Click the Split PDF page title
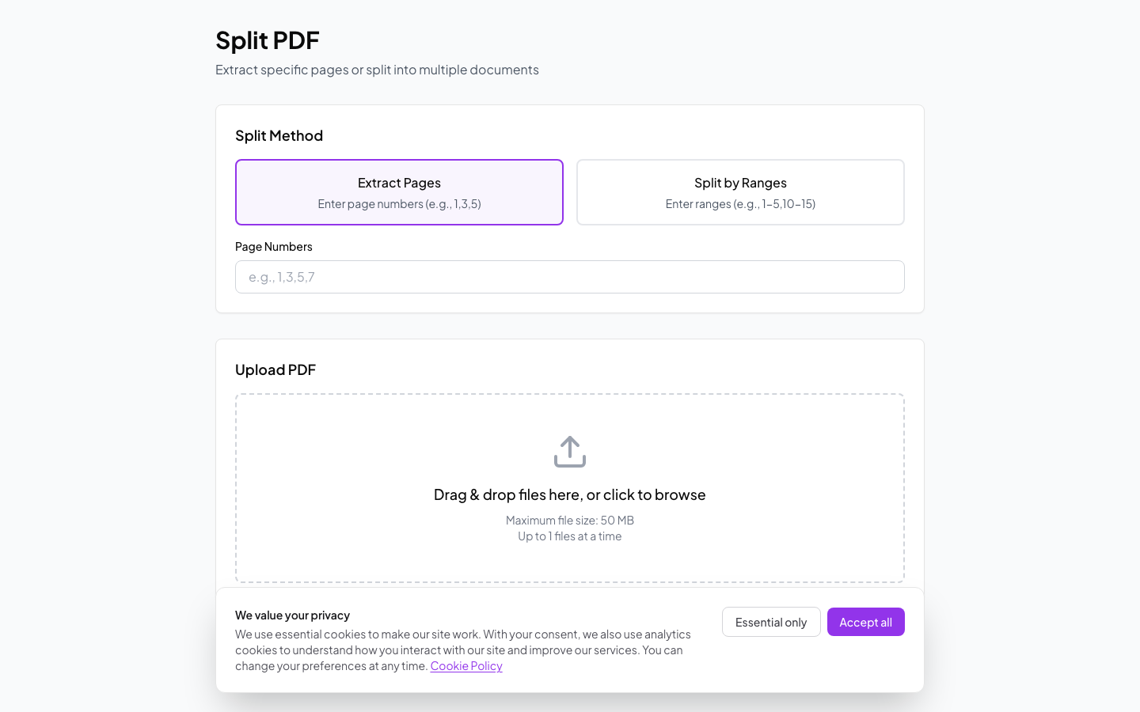Image resolution: width=1140 pixels, height=712 pixels. tap(267, 40)
